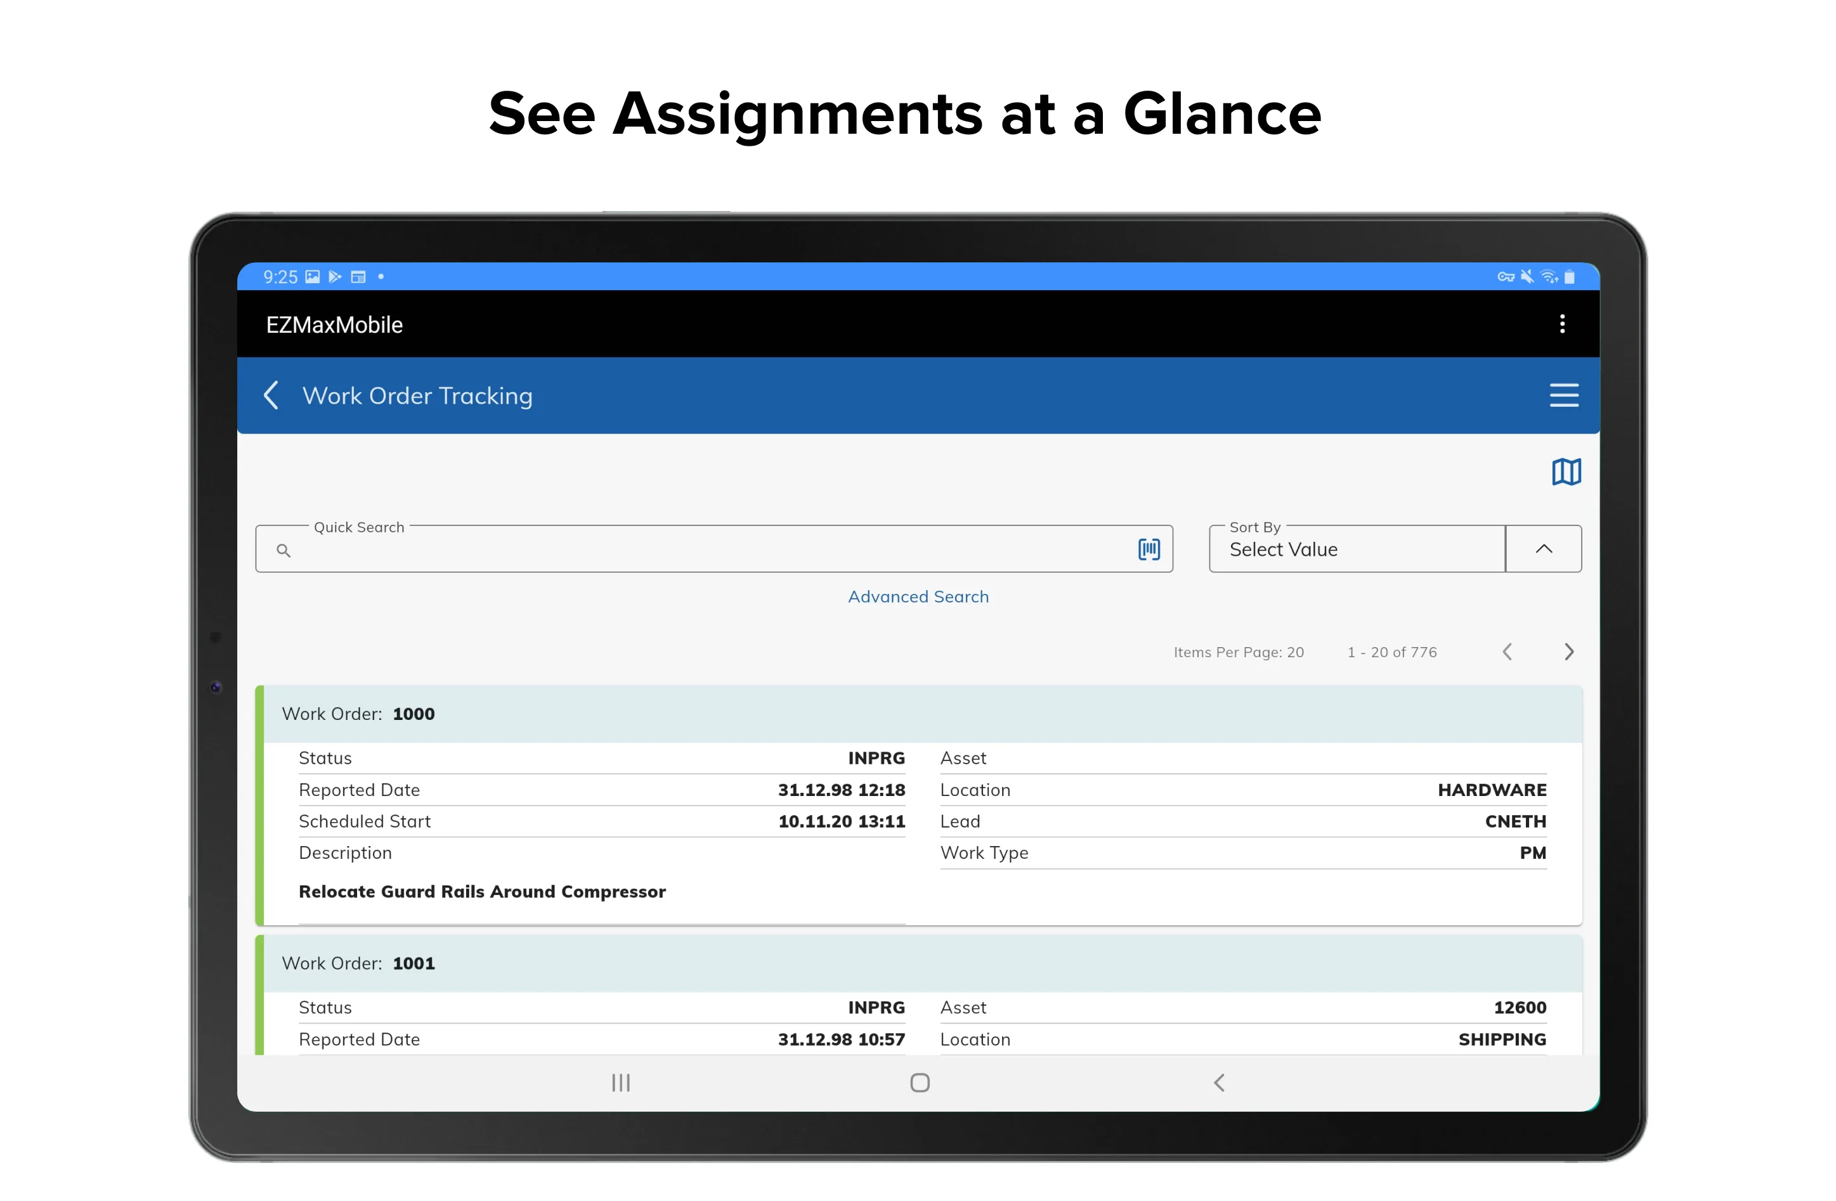This screenshot has width=1836, height=1201.
Task: Click the previous page navigation arrow
Action: coord(1507,652)
